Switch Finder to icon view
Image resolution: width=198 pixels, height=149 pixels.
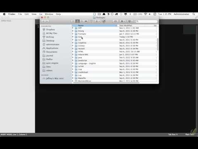click(x=73, y=22)
